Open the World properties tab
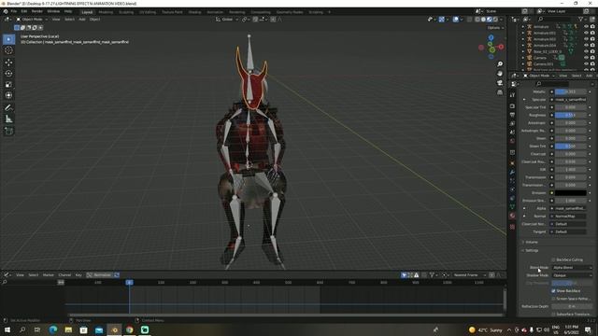 512,141
